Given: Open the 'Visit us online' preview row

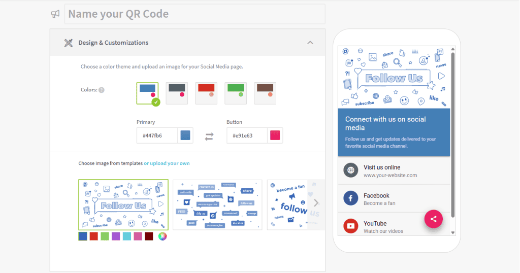Looking at the screenshot, I should pyautogui.click(x=394, y=170).
